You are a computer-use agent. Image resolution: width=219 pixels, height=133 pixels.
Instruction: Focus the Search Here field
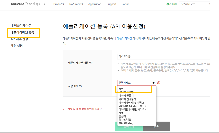194,4
